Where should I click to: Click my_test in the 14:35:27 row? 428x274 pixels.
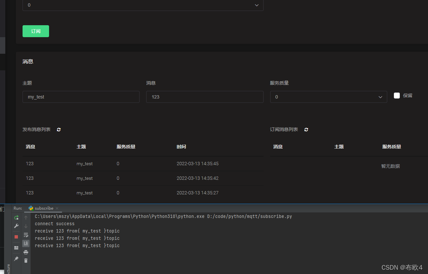coord(85,193)
